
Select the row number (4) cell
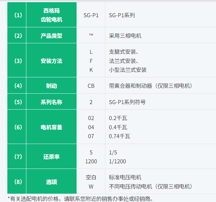click(17, 85)
